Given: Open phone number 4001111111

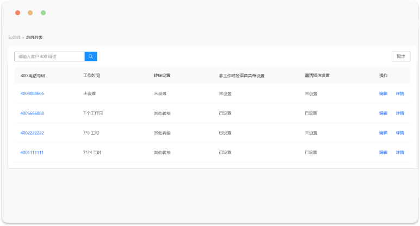Looking at the screenshot, I should point(32,152).
